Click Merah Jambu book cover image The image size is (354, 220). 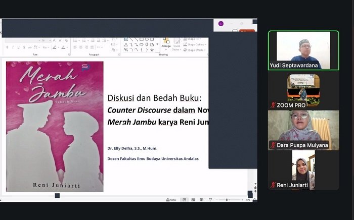[x=55, y=127]
